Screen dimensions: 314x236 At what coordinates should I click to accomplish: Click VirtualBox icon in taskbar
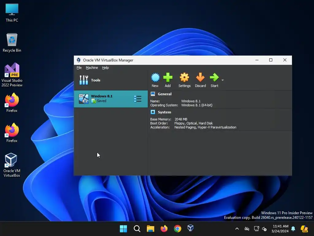[190, 228]
